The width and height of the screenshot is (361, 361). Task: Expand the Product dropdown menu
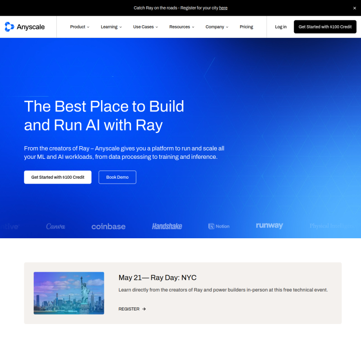coord(79,27)
